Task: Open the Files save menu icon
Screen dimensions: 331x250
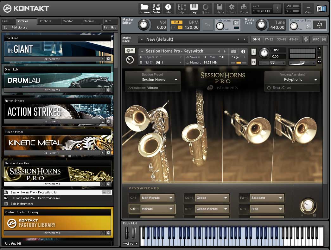Action: tap(220, 8)
